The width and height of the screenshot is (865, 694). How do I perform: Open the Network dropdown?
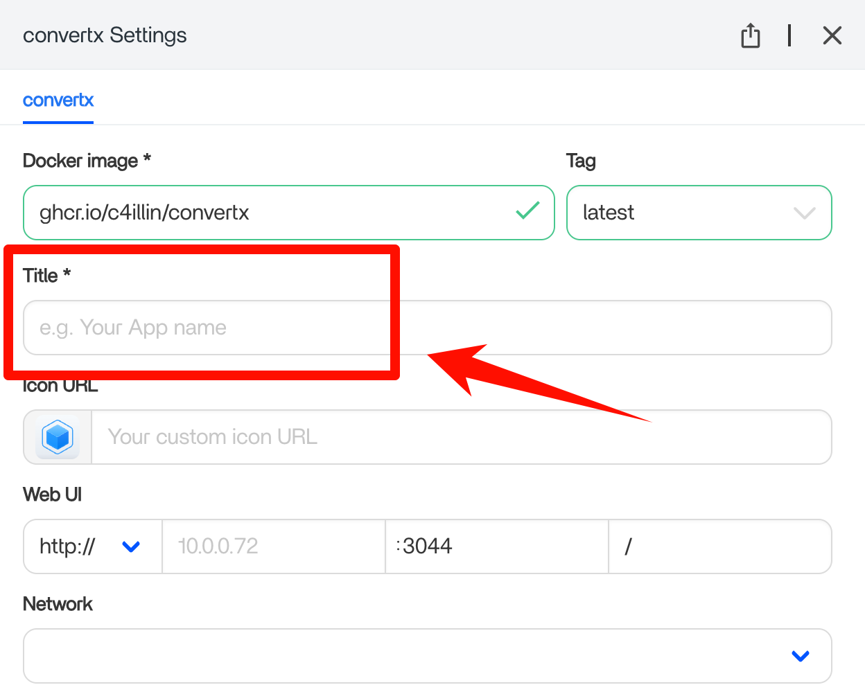[x=427, y=656]
